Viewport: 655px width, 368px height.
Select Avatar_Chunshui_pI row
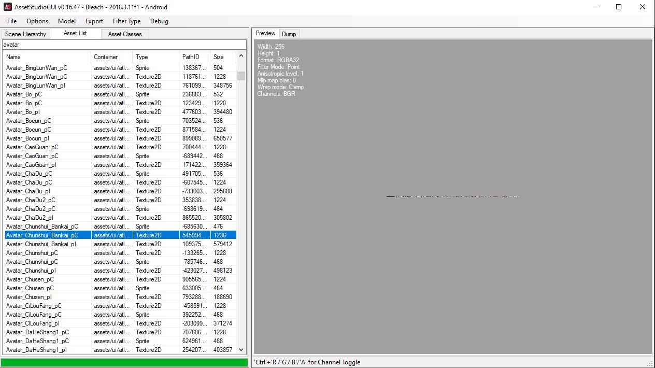click(120, 271)
